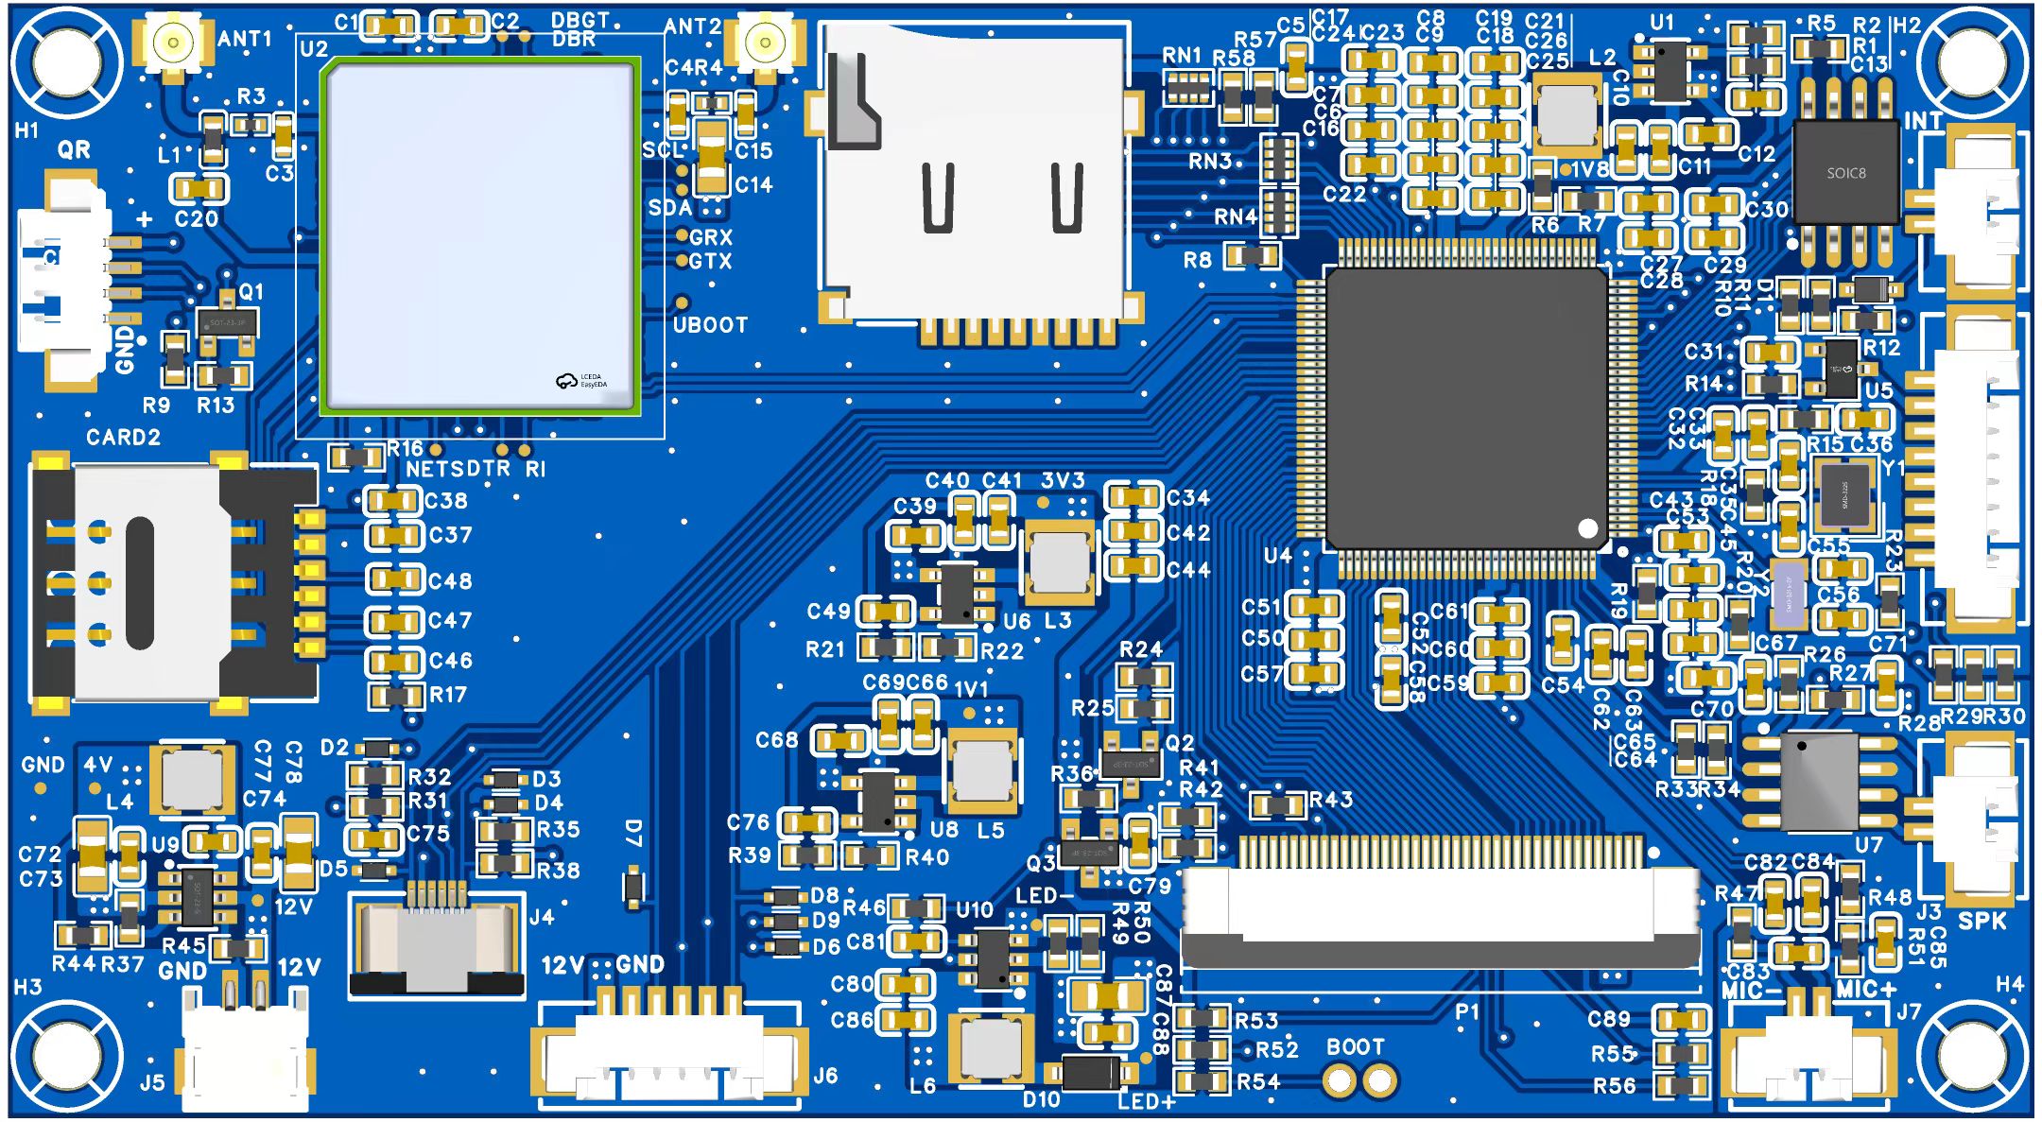Click the U8 chip
Image resolution: width=2042 pixels, height=1122 pixels.
tap(878, 802)
